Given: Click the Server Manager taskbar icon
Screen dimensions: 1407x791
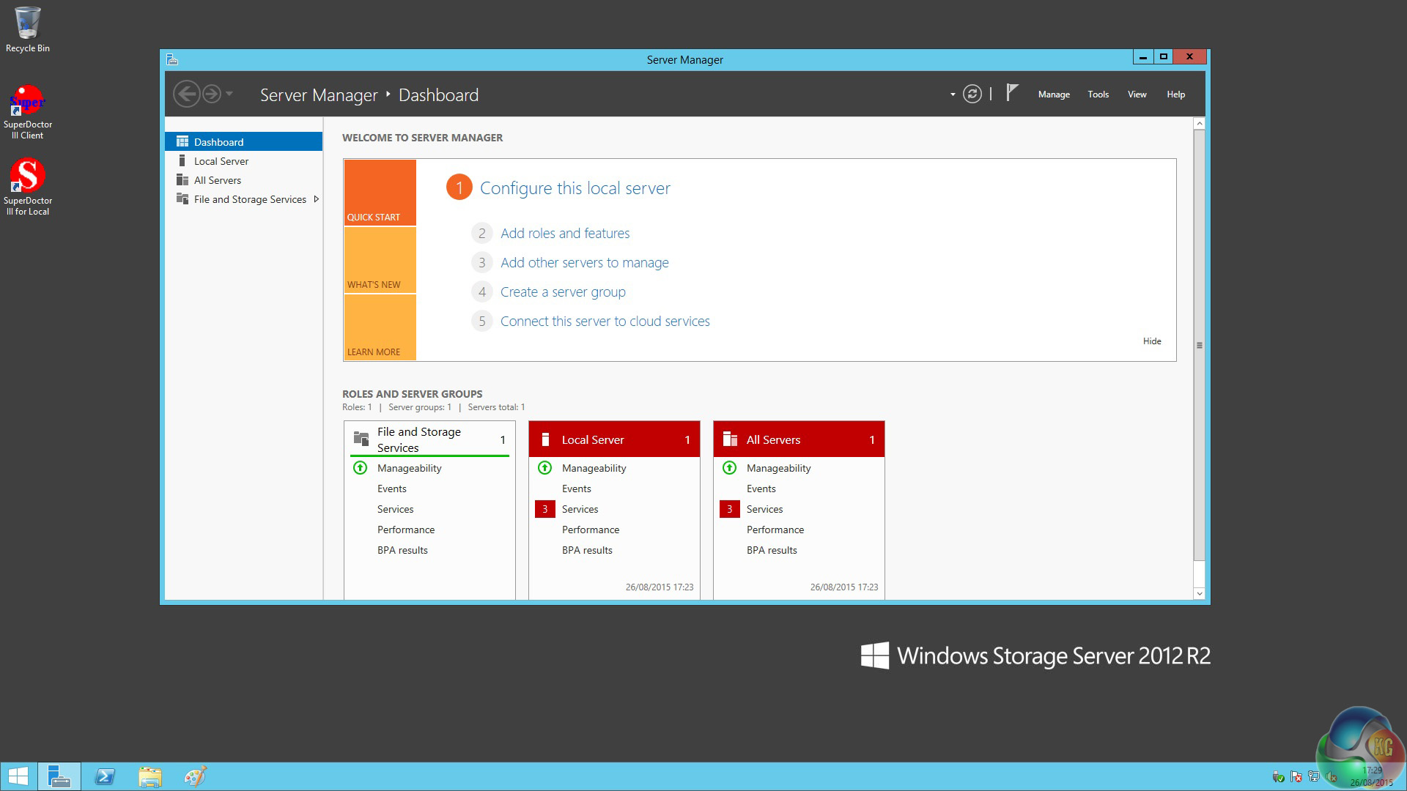Looking at the screenshot, I should pos(59,776).
